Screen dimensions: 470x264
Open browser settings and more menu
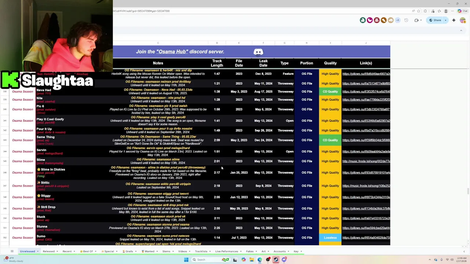[x=452, y=11]
